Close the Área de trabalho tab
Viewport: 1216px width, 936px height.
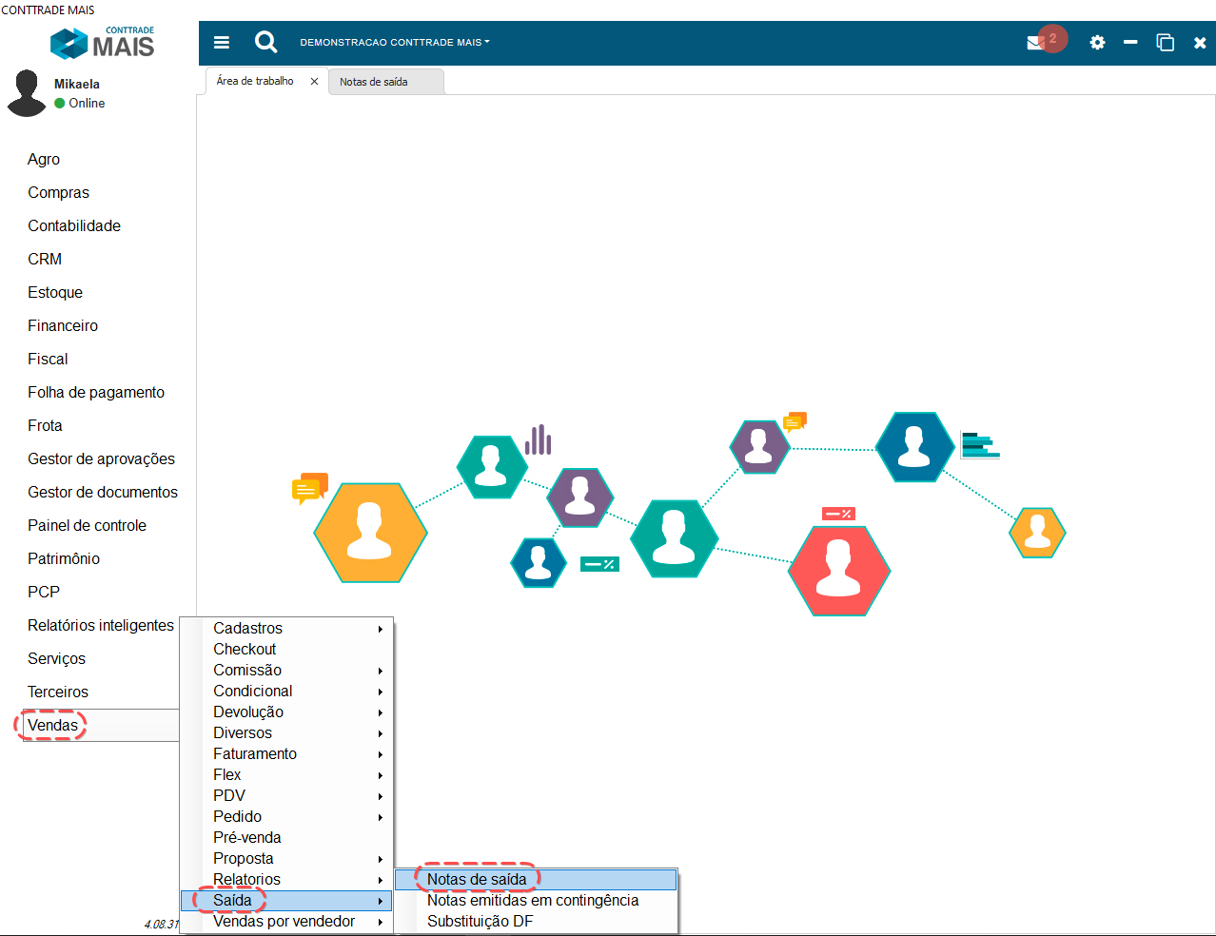(314, 82)
